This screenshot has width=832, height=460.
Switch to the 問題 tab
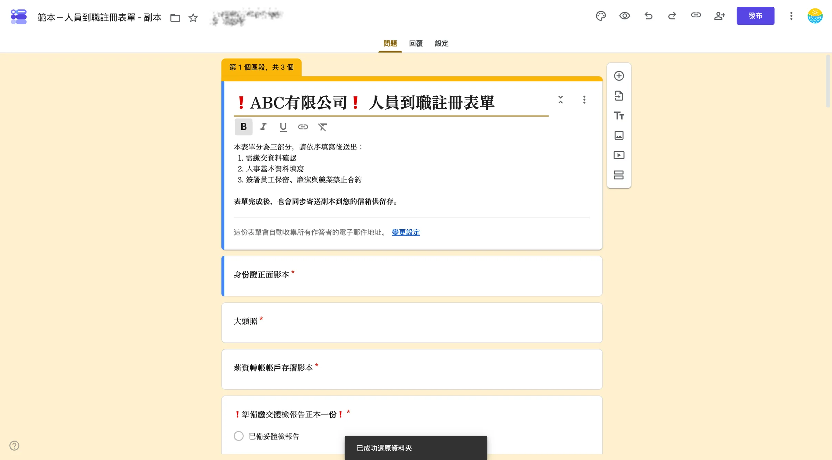[x=390, y=43]
